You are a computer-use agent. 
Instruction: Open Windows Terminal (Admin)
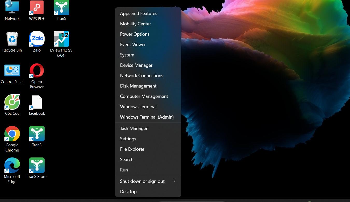coord(148,117)
